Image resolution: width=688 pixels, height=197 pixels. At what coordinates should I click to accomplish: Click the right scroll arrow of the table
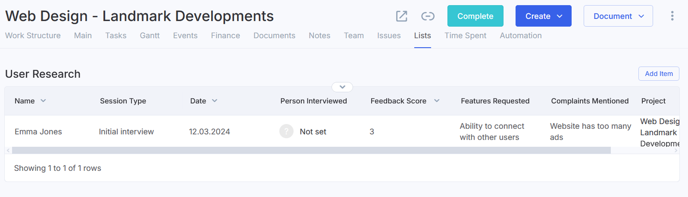coord(676,151)
